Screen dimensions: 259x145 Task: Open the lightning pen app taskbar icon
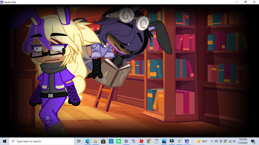pyautogui.click(x=179, y=141)
